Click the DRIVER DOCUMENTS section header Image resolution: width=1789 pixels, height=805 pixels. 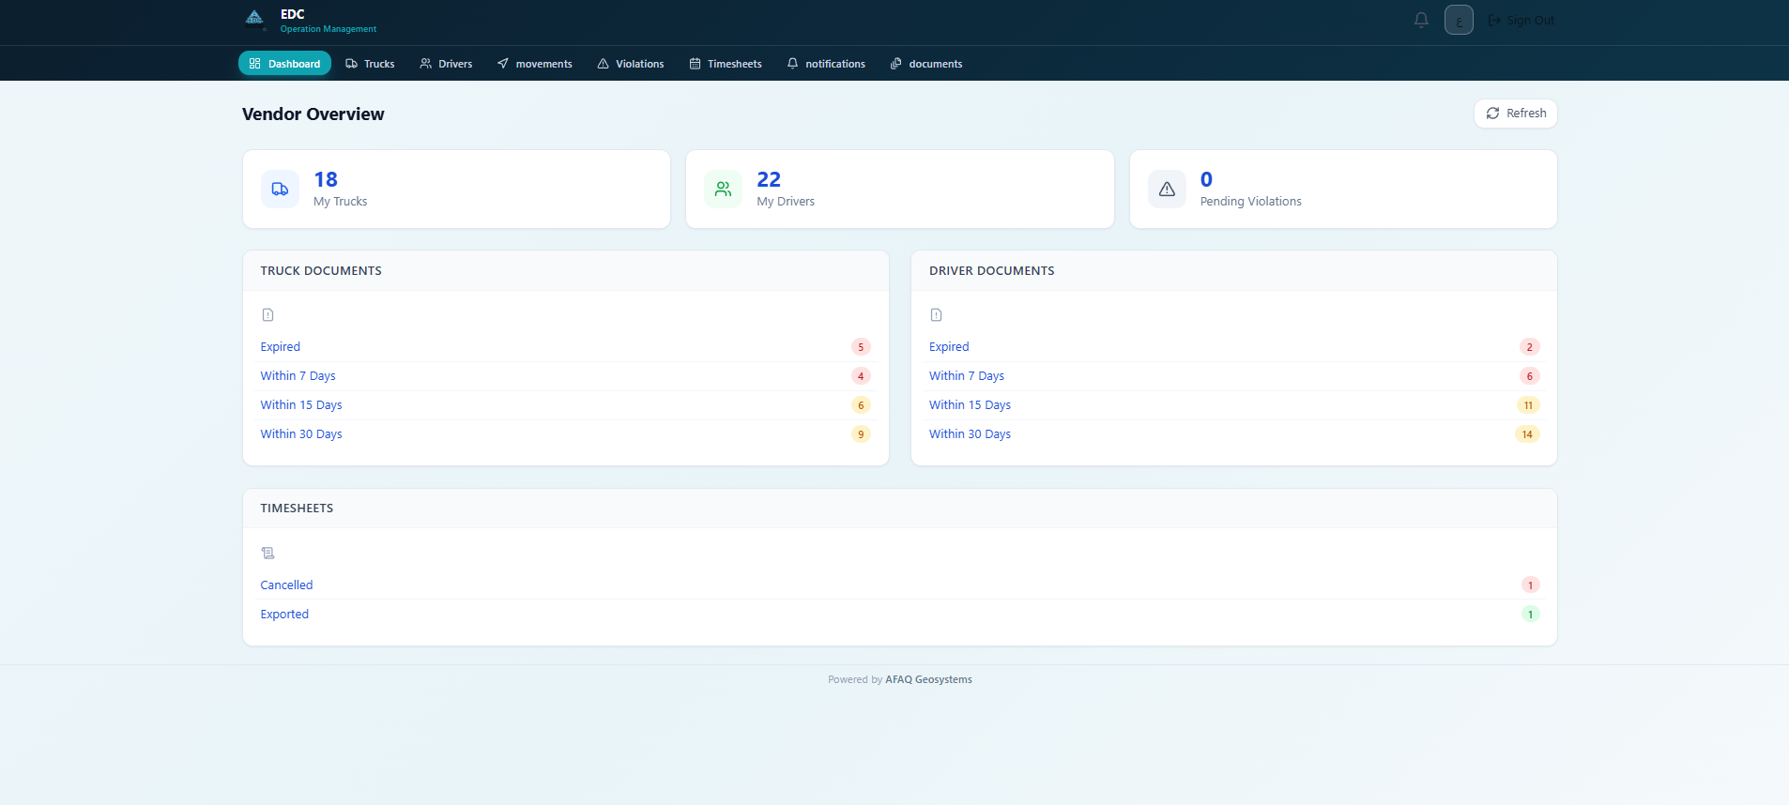coord(991,271)
